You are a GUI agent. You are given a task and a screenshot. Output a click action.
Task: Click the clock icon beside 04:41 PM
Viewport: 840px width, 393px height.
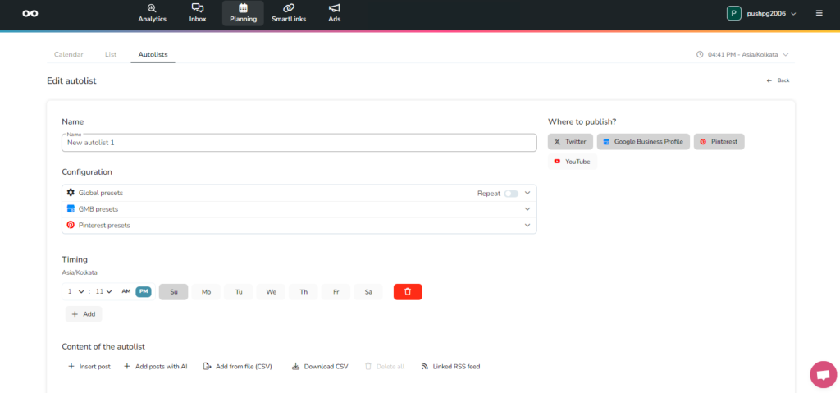(700, 55)
